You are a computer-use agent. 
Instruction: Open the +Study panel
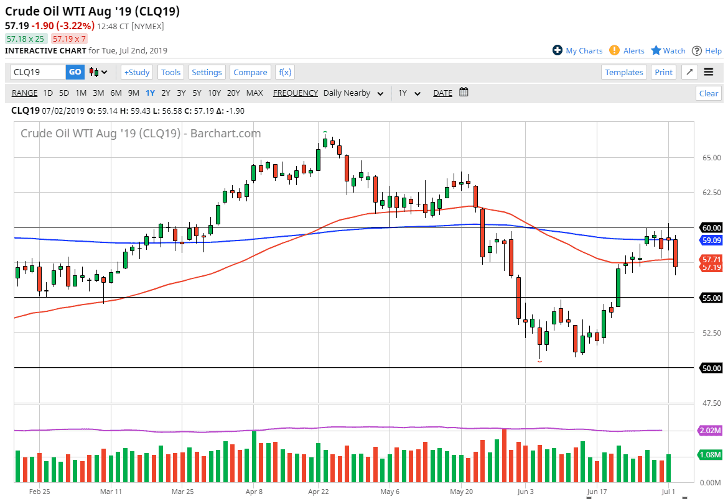click(136, 72)
